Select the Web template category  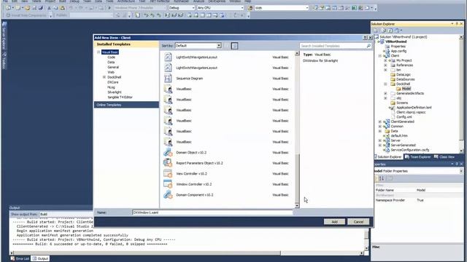(x=111, y=72)
